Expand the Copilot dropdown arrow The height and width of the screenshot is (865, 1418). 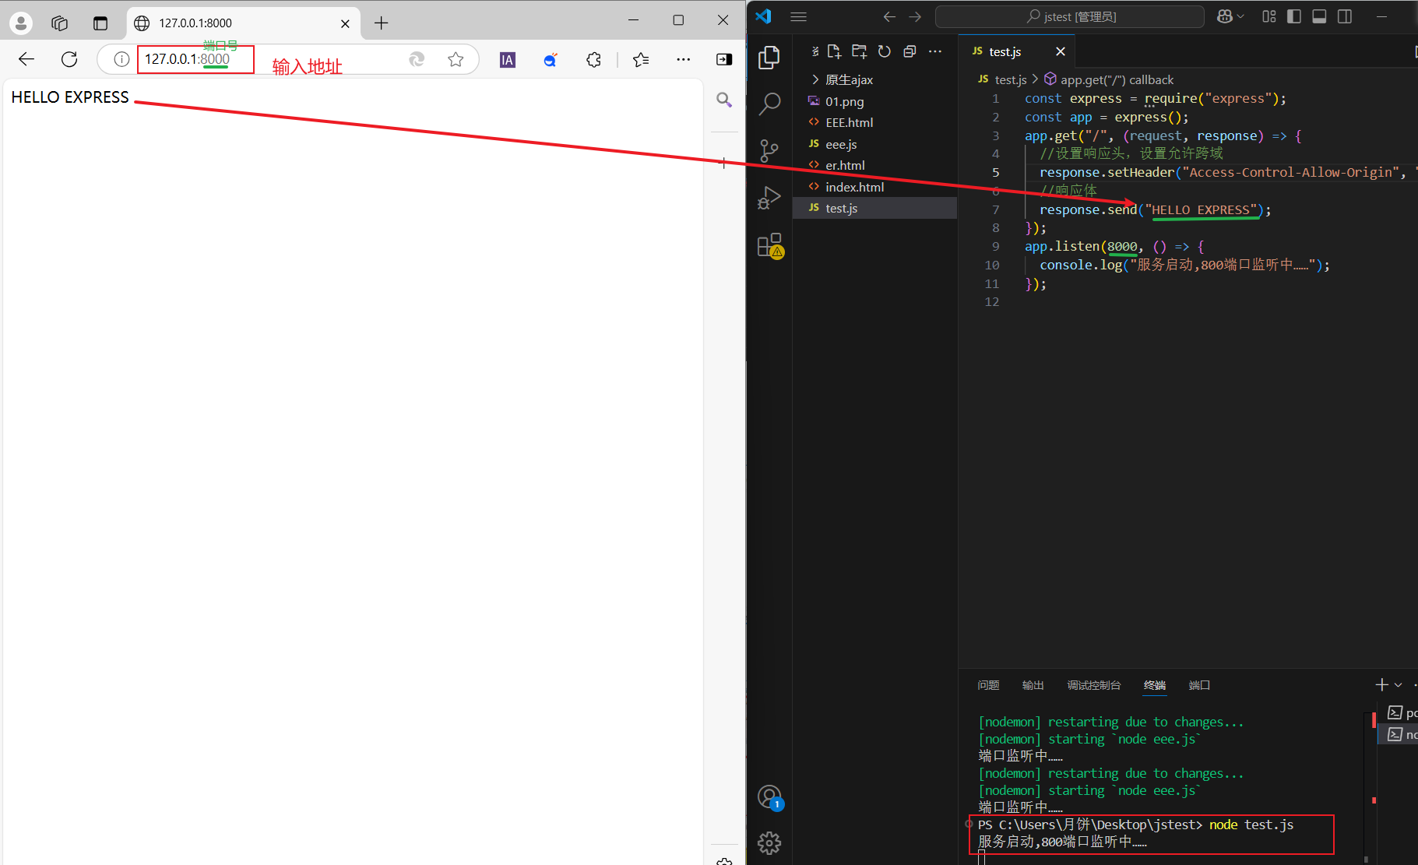pos(1240,16)
